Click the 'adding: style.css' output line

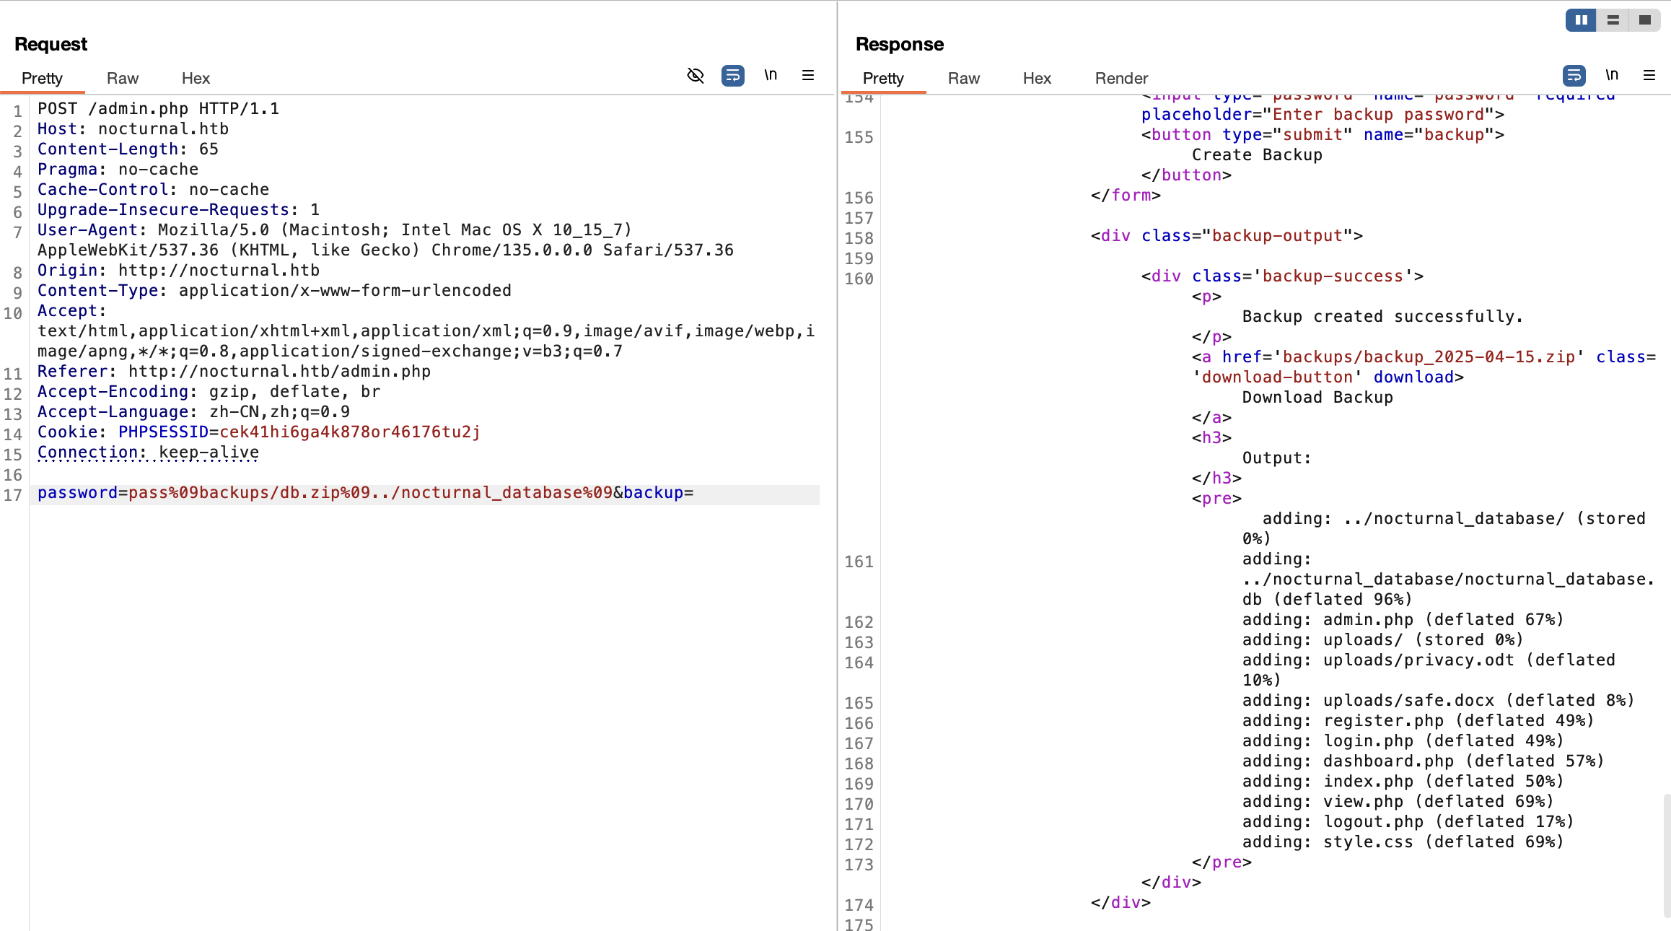pos(1403,842)
